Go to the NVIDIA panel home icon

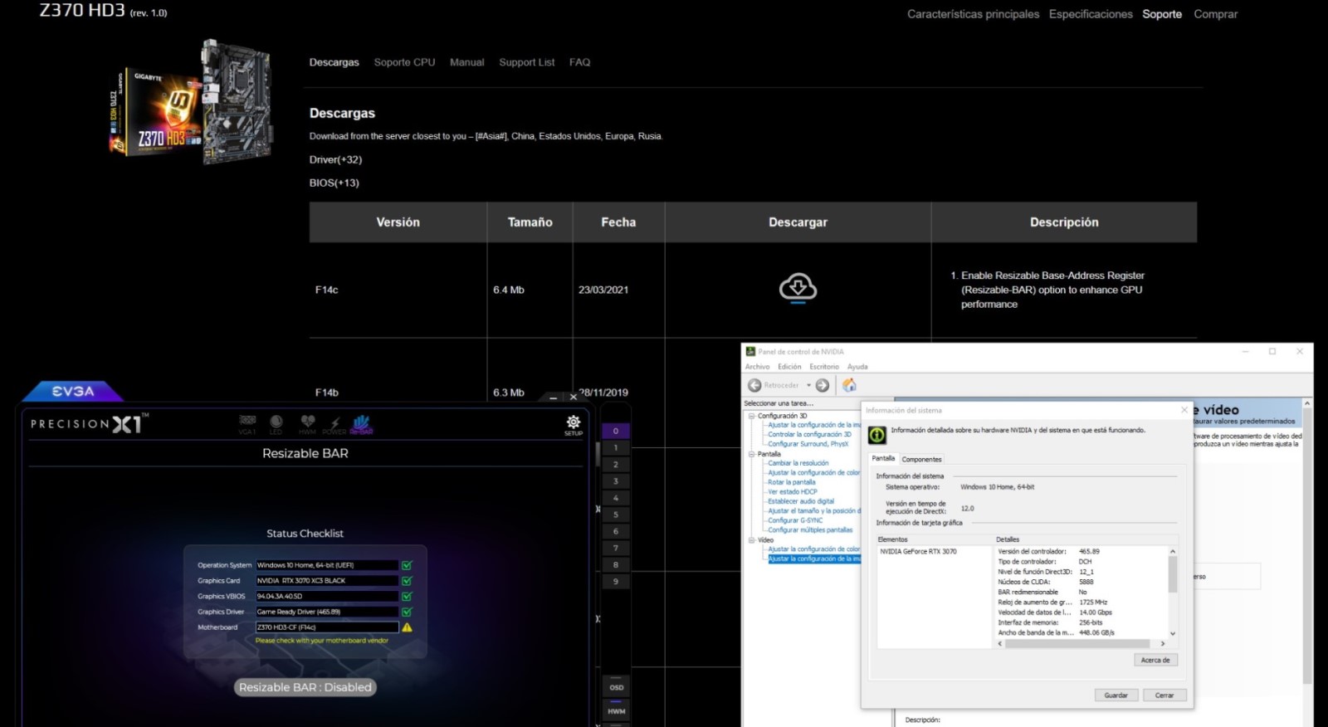click(849, 385)
